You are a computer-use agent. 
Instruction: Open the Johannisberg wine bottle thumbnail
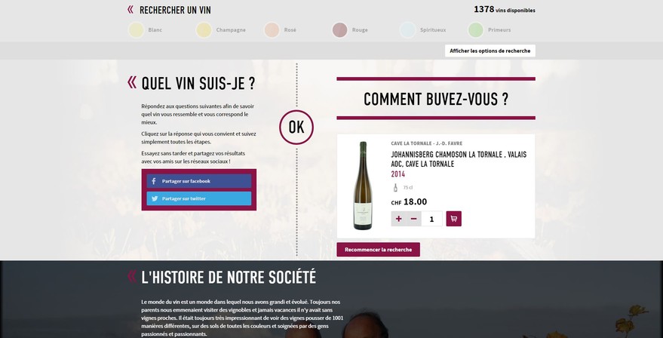point(363,186)
